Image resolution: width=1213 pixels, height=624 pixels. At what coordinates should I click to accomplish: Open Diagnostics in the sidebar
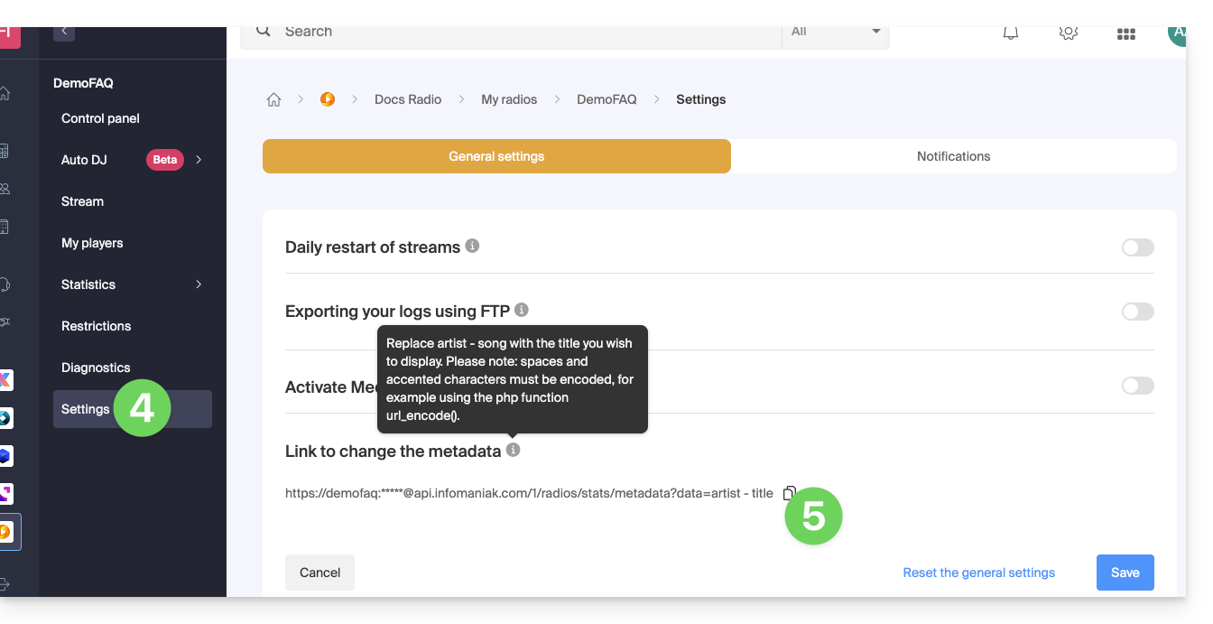coord(96,368)
